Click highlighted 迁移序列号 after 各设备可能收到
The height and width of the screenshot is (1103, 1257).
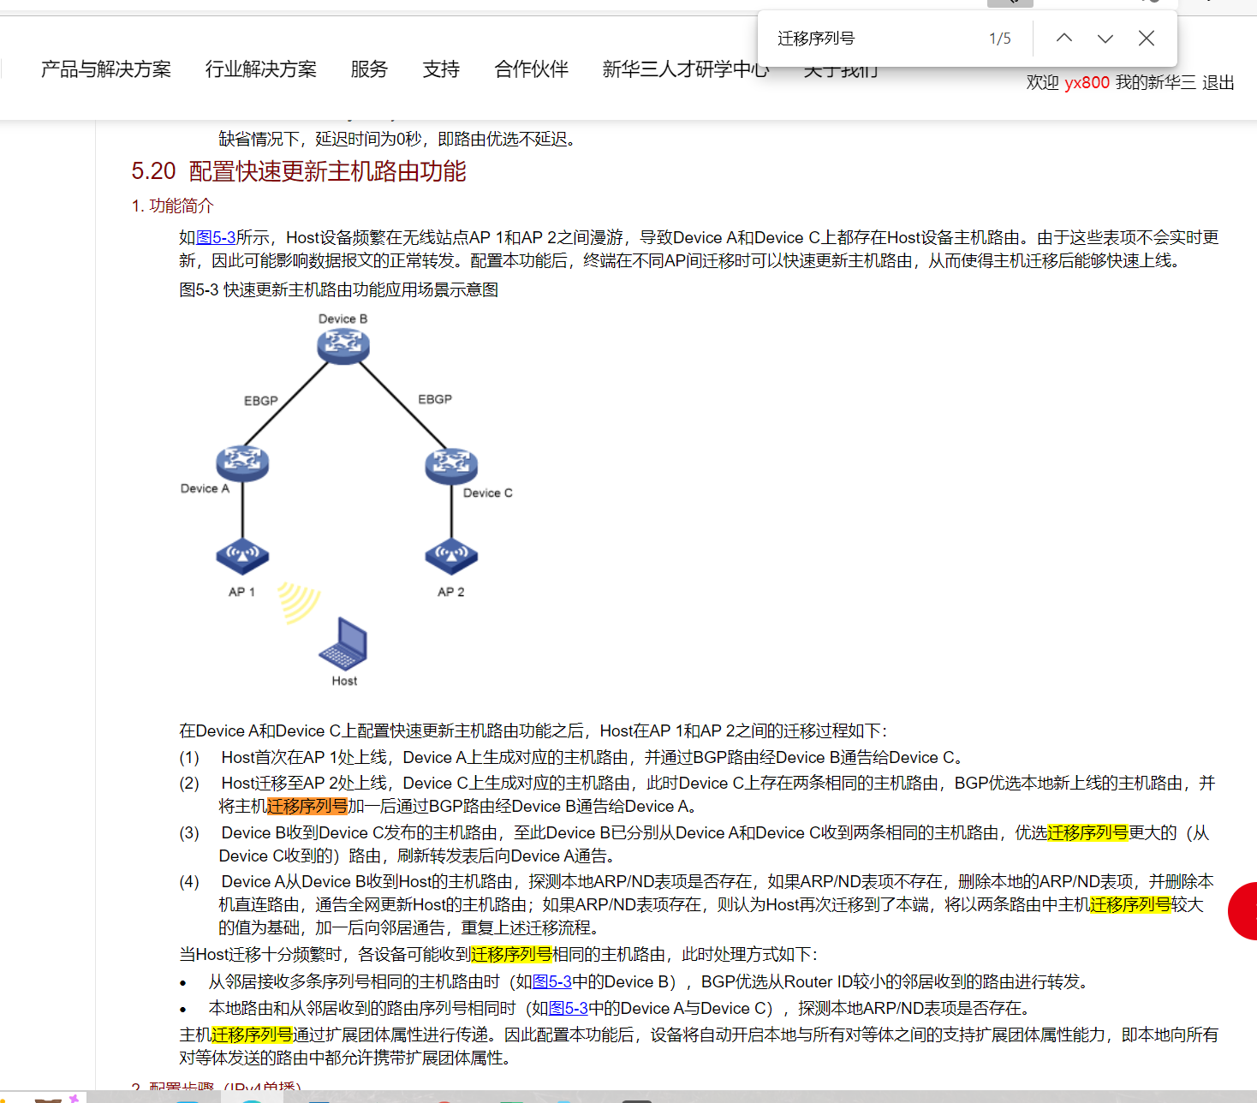511,955
